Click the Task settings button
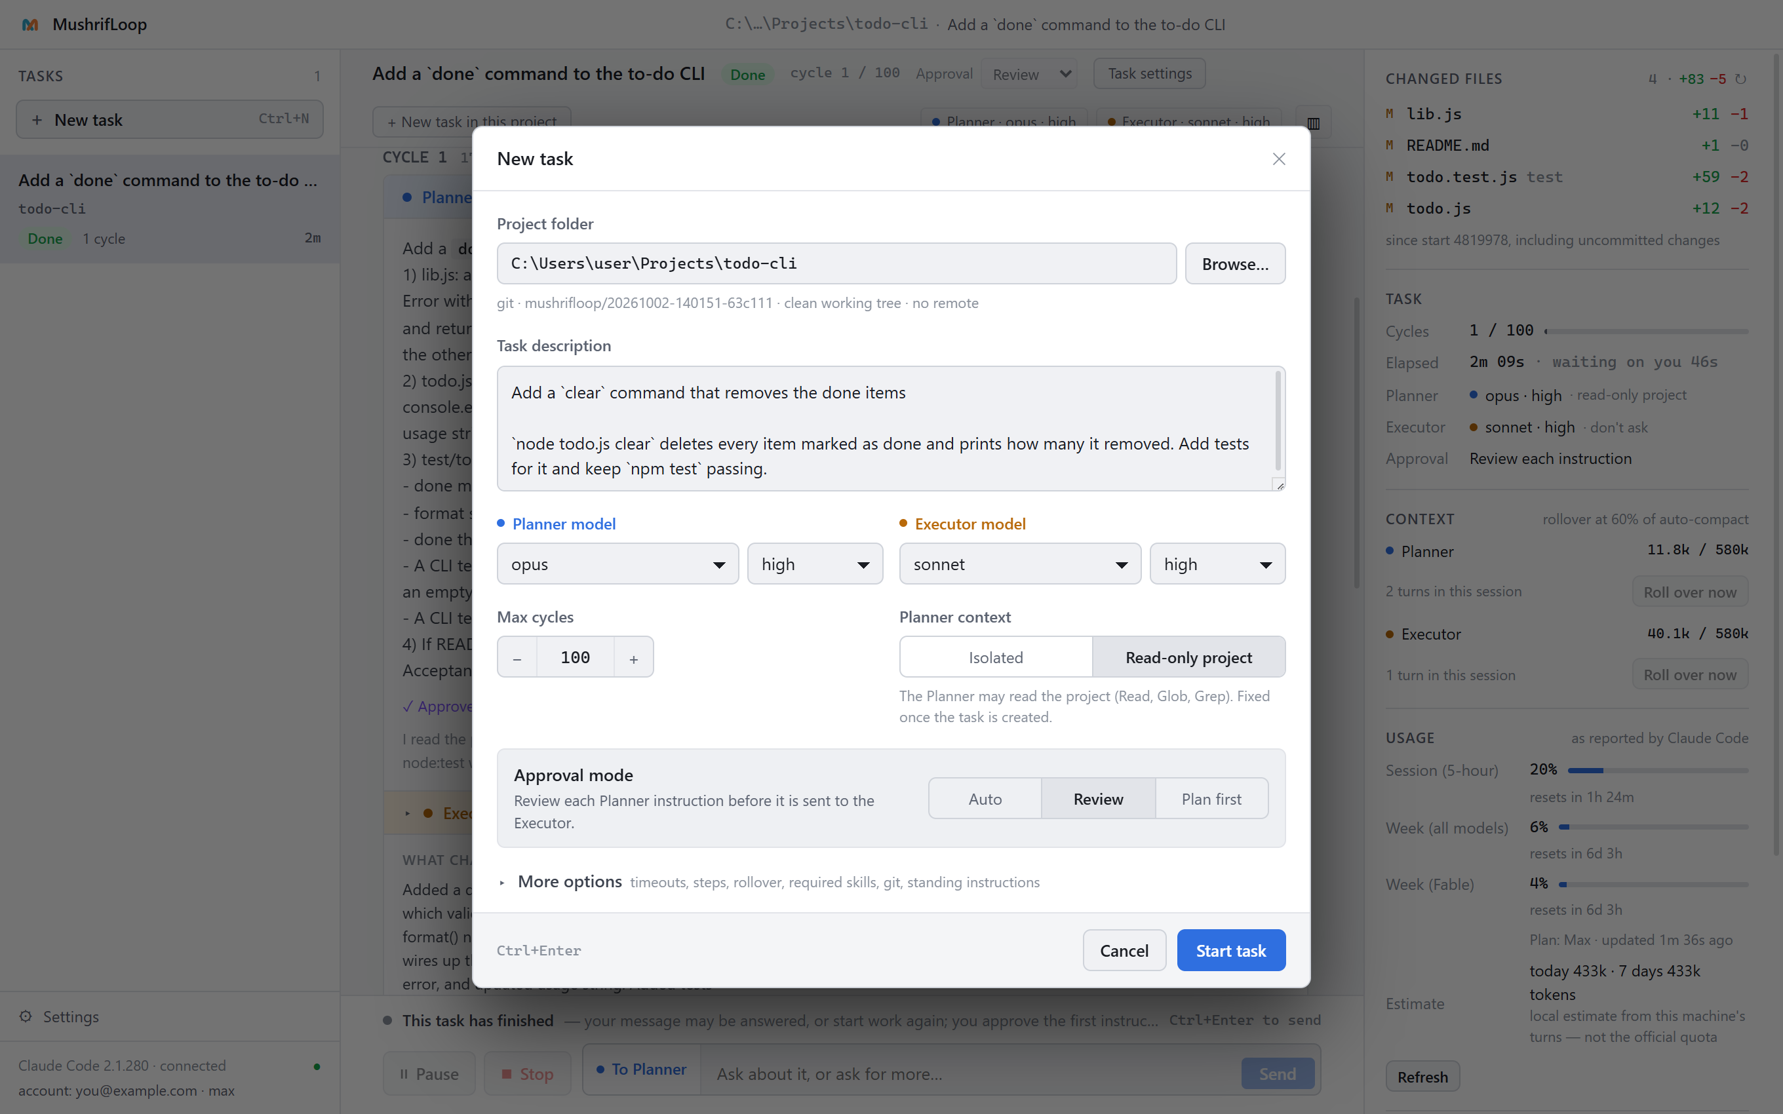This screenshot has width=1783, height=1114. (x=1149, y=73)
